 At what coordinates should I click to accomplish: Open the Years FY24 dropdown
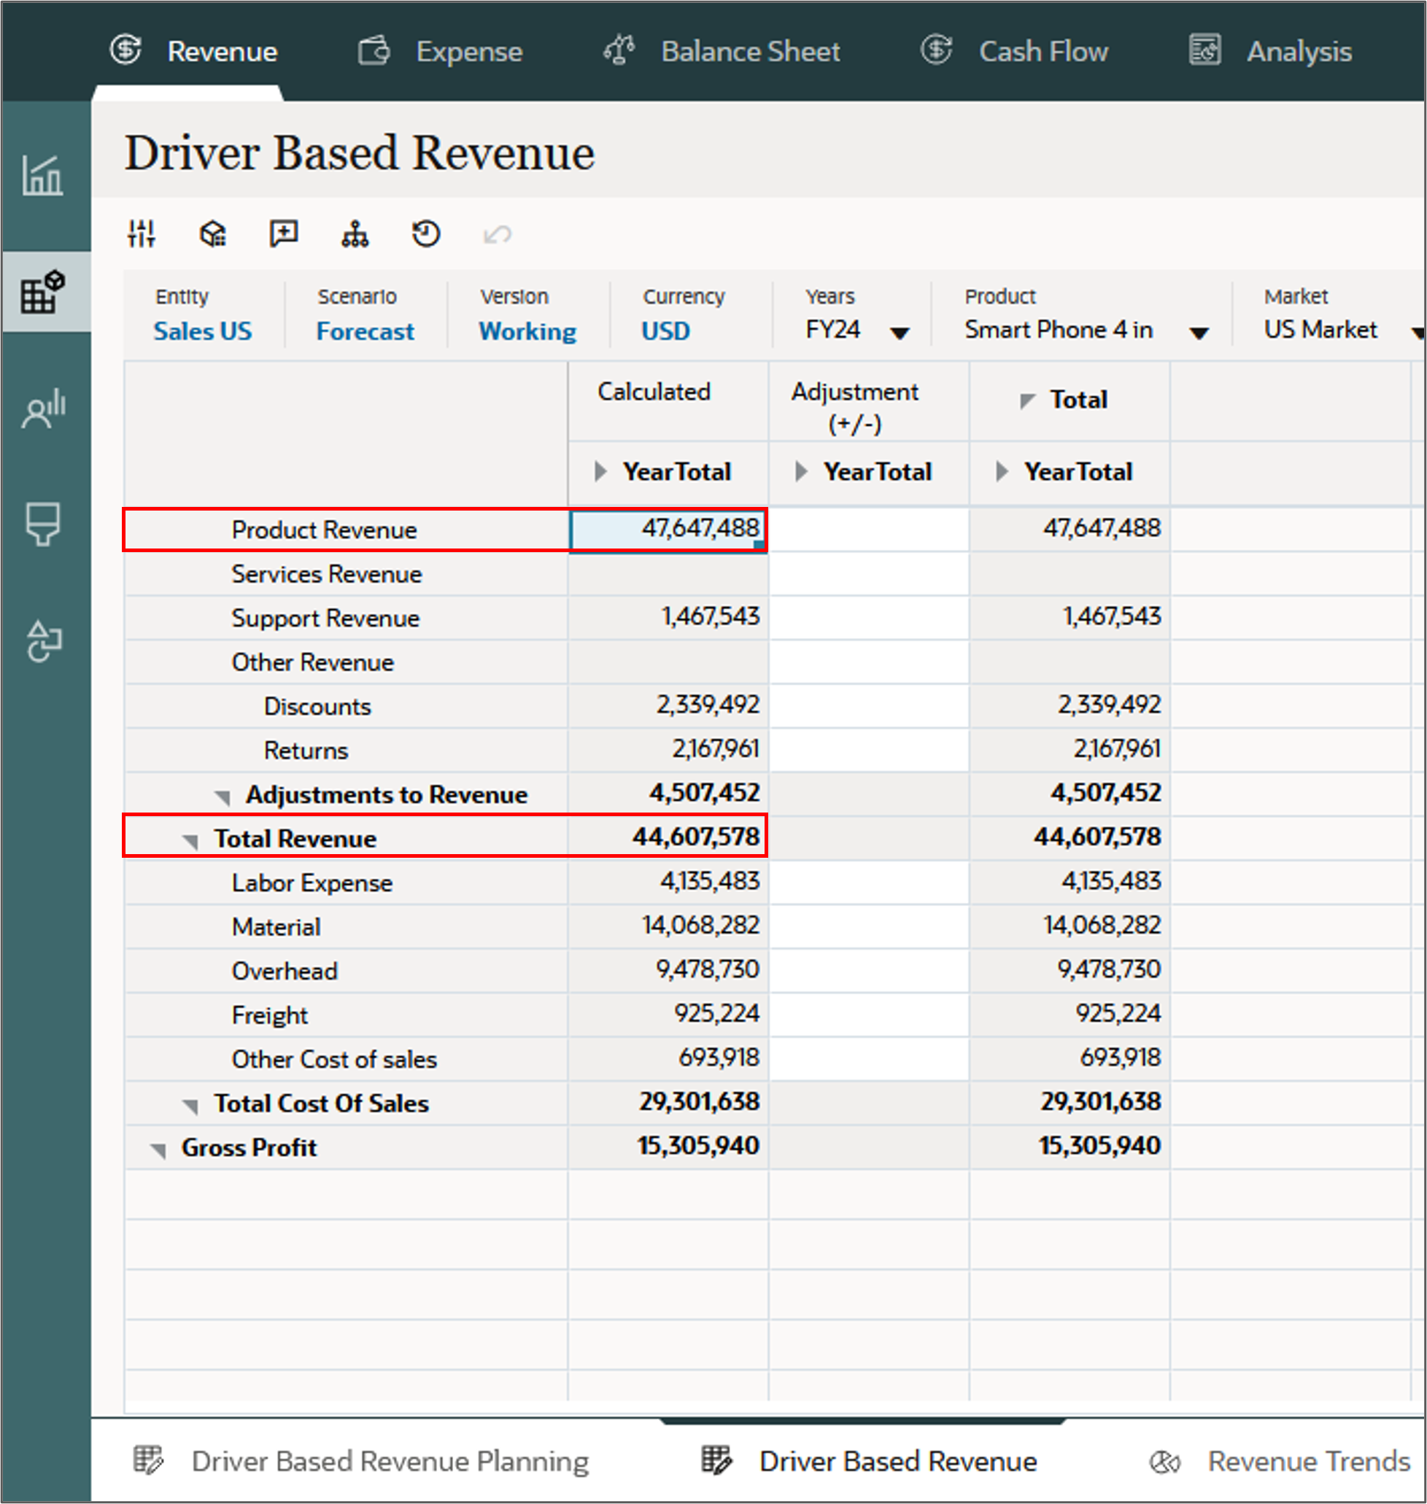point(900,333)
